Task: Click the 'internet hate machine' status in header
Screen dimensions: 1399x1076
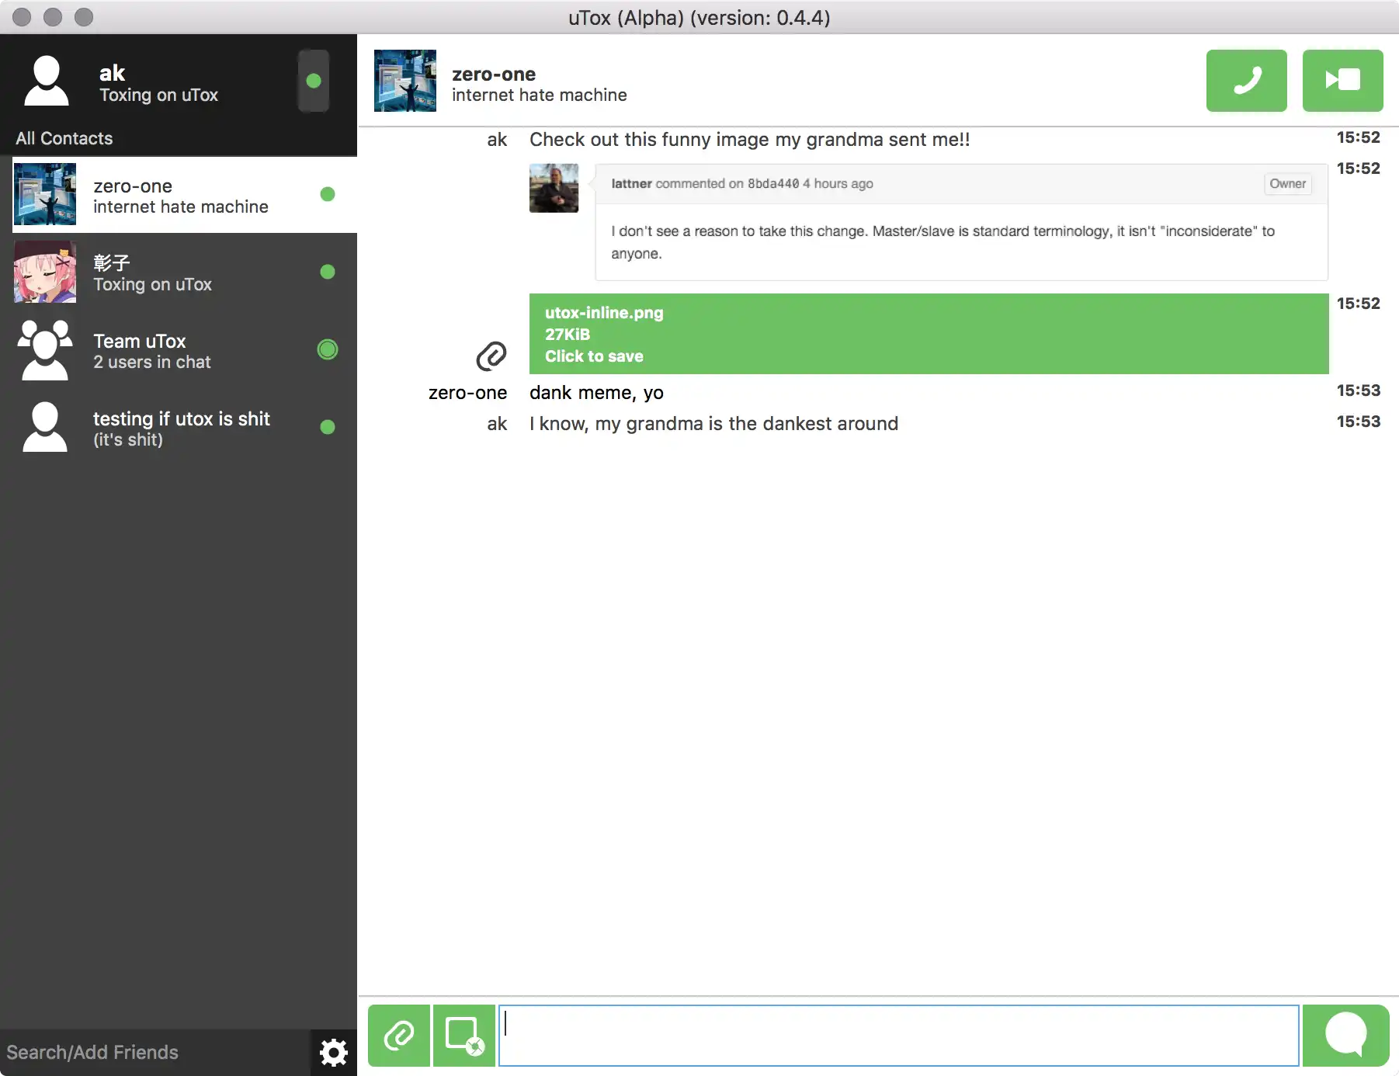Action: click(540, 95)
